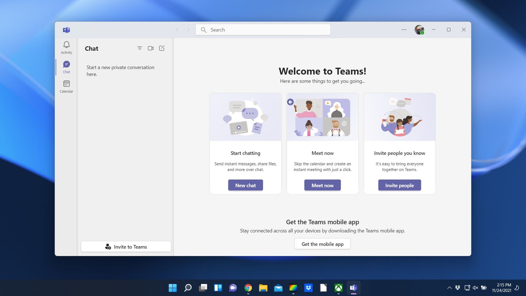Go back with the left arrow
The height and width of the screenshot is (296, 526).
click(x=177, y=30)
